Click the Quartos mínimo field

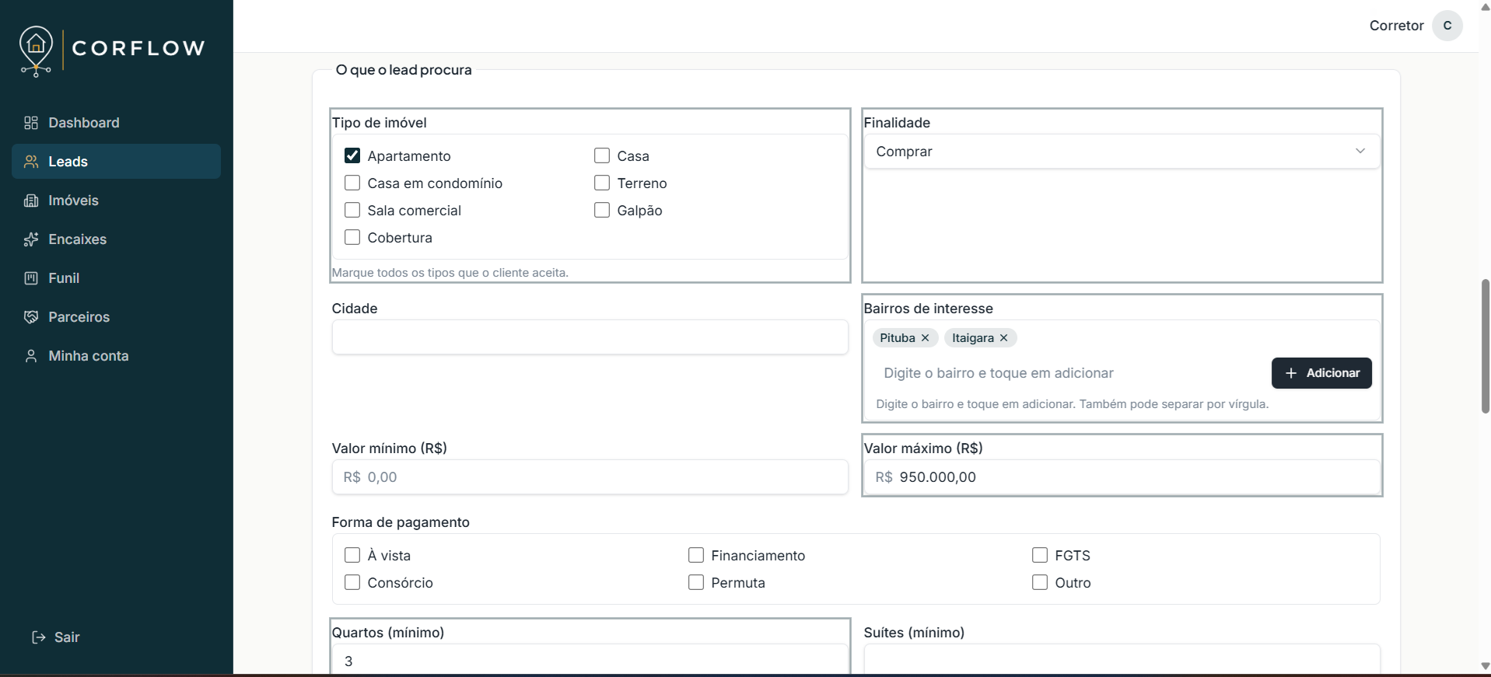click(590, 661)
